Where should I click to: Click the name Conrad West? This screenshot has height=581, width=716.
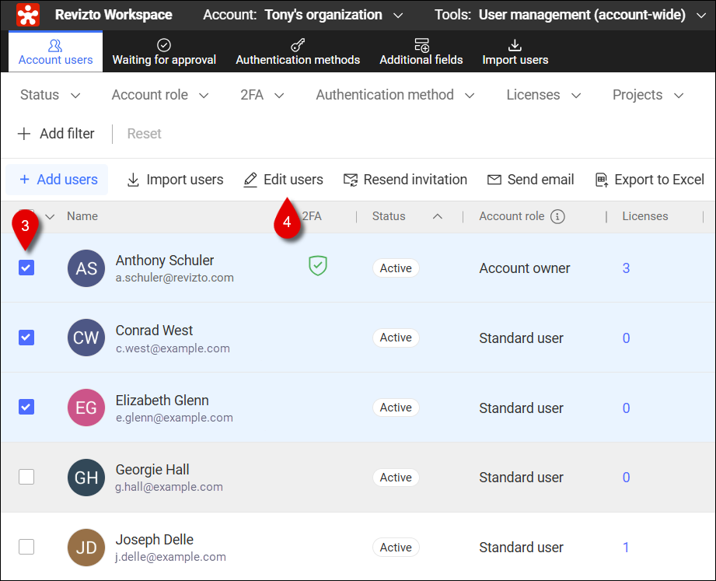point(155,331)
